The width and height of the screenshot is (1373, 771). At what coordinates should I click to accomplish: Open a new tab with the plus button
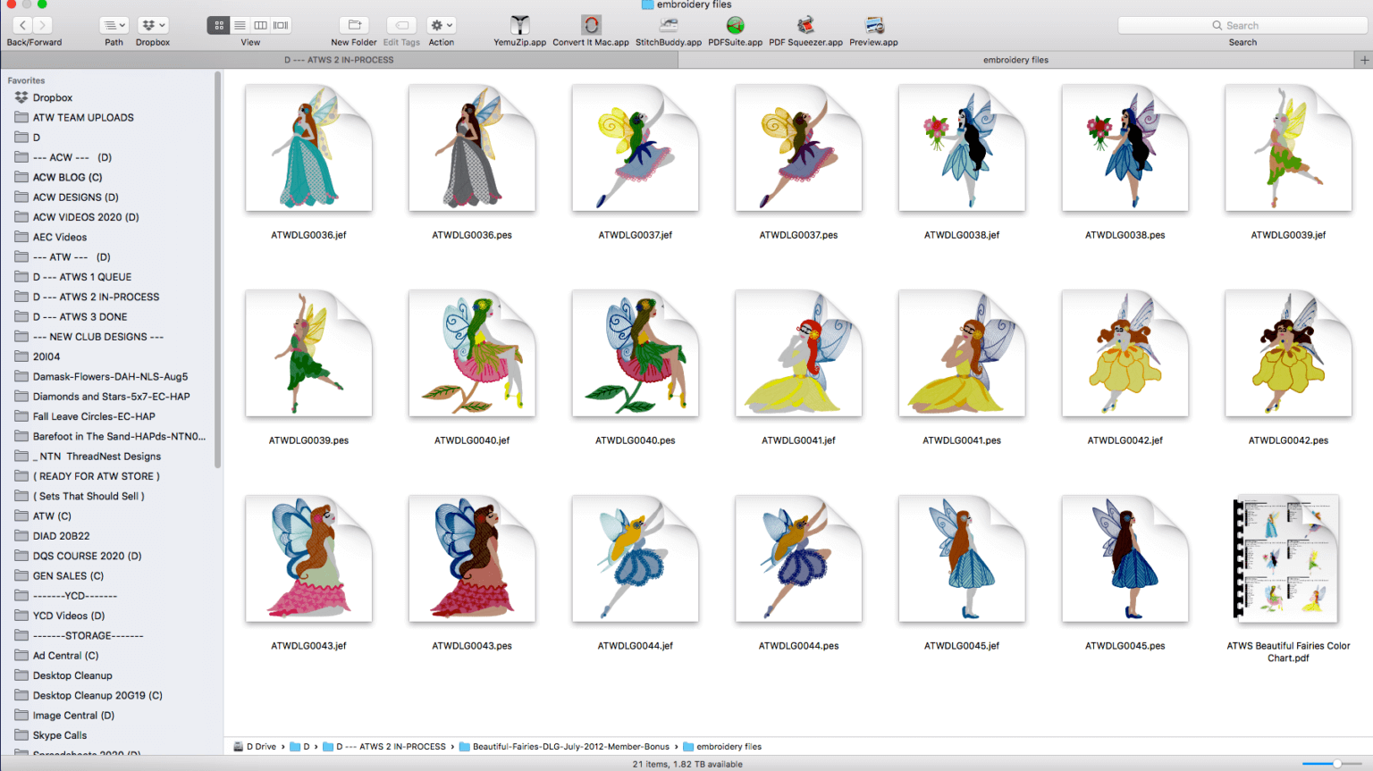click(x=1366, y=60)
